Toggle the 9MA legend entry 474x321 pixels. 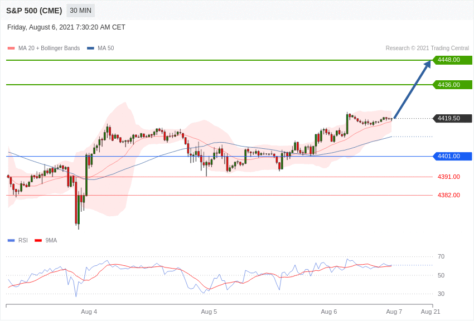[x=46, y=240]
